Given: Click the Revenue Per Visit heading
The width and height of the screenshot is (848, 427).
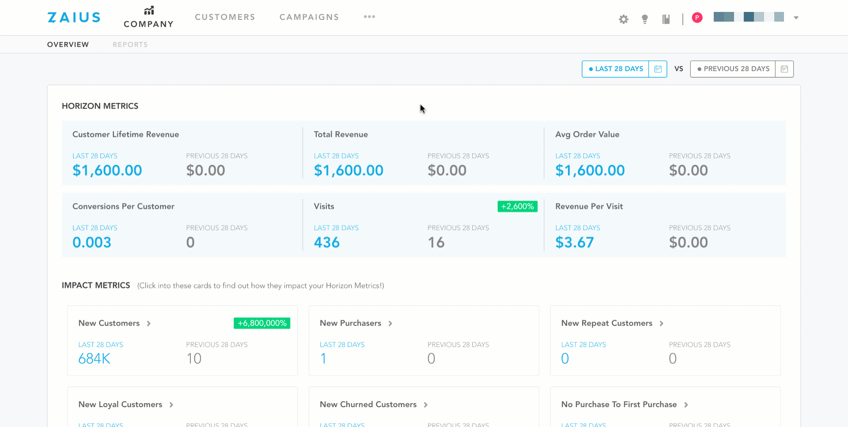Looking at the screenshot, I should [589, 206].
